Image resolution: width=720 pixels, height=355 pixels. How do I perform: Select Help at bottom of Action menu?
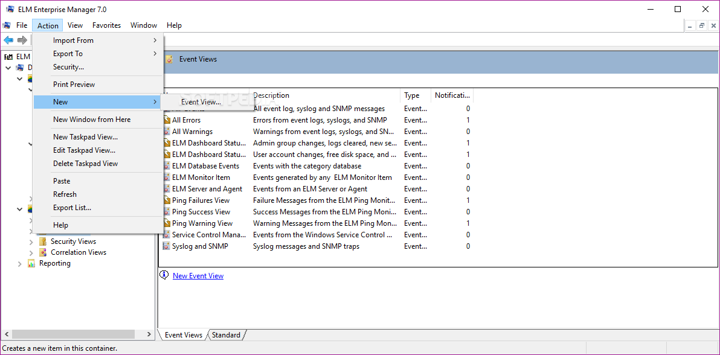coord(98,225)
